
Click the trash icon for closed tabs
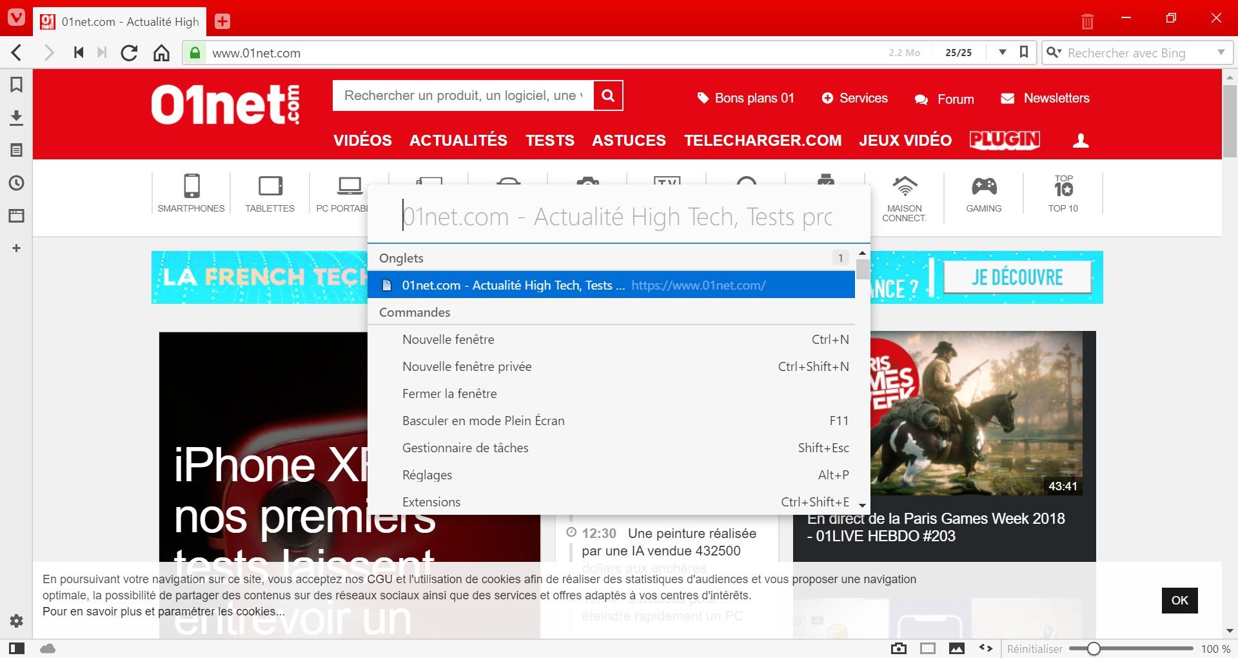point(1087,21)
